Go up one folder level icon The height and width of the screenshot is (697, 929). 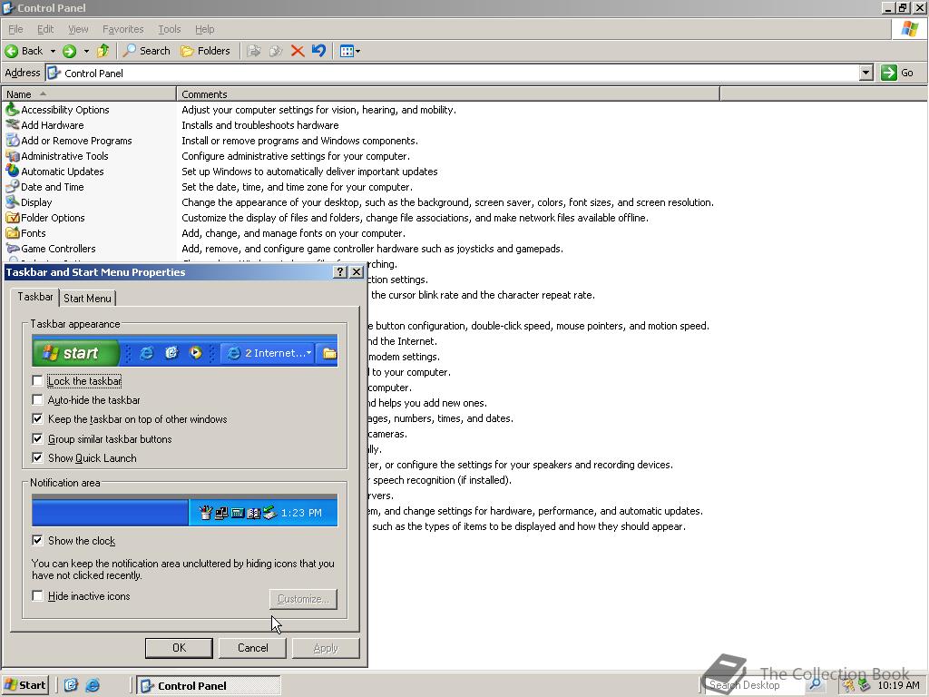pos(103,51)
